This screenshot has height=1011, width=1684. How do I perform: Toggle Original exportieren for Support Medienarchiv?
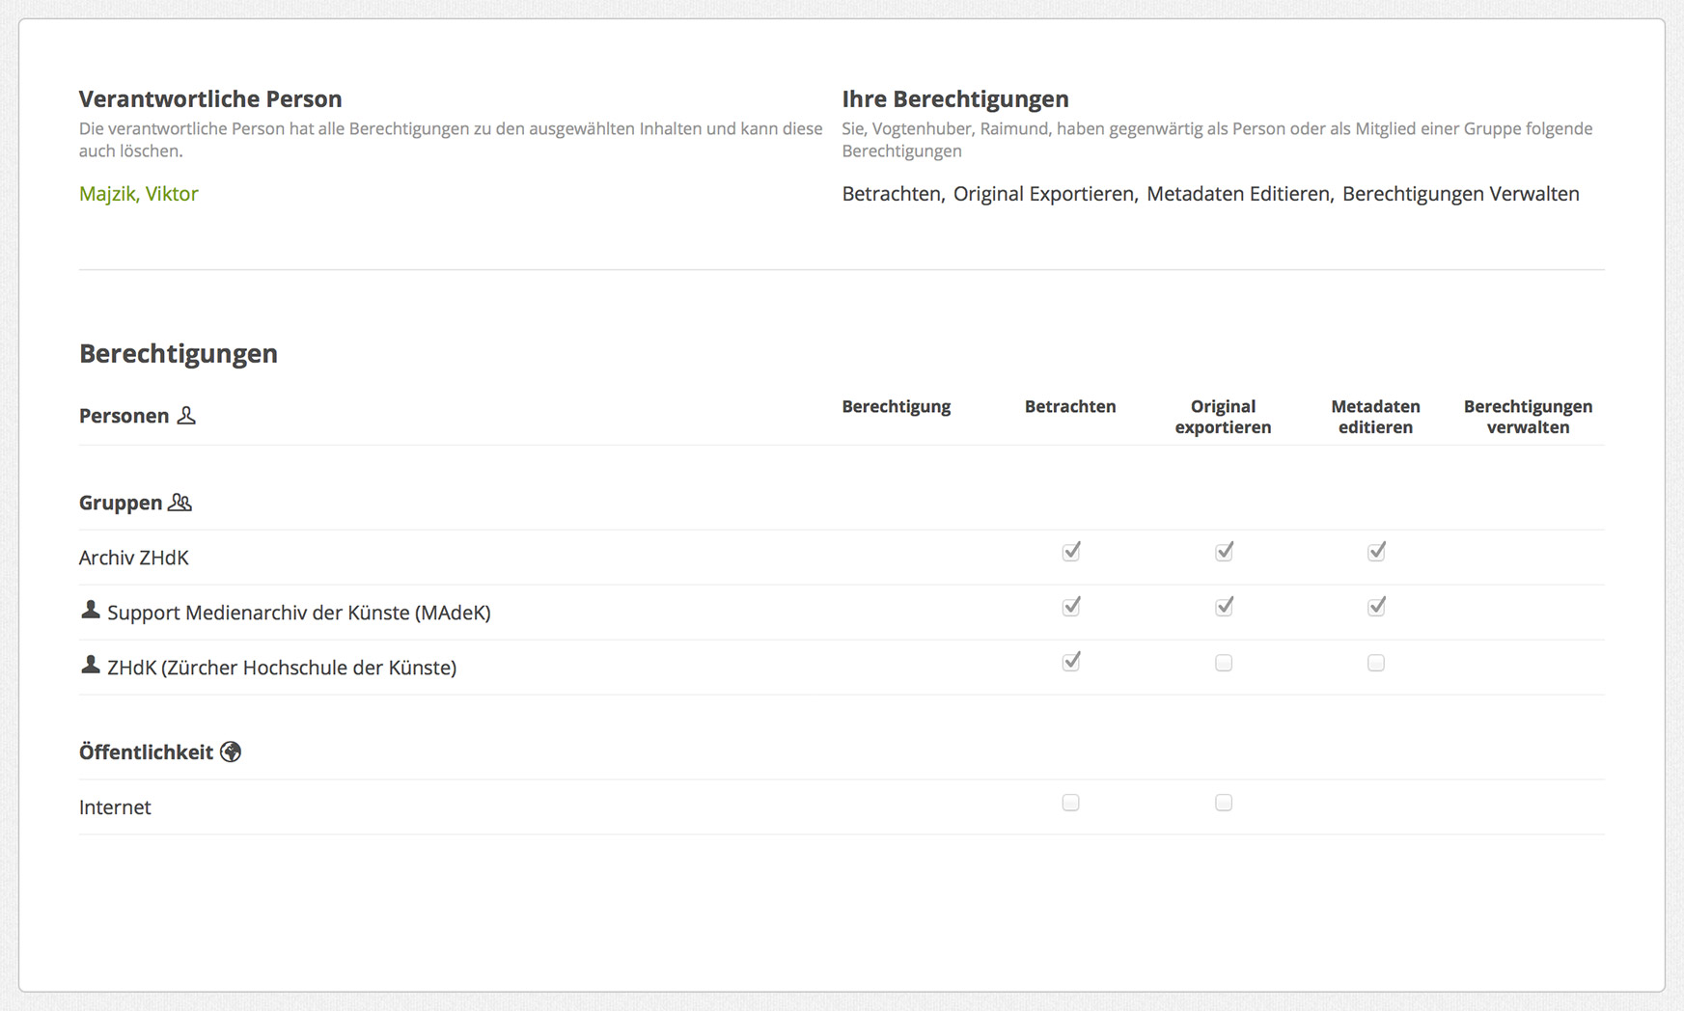click(x=1223, y=607)
